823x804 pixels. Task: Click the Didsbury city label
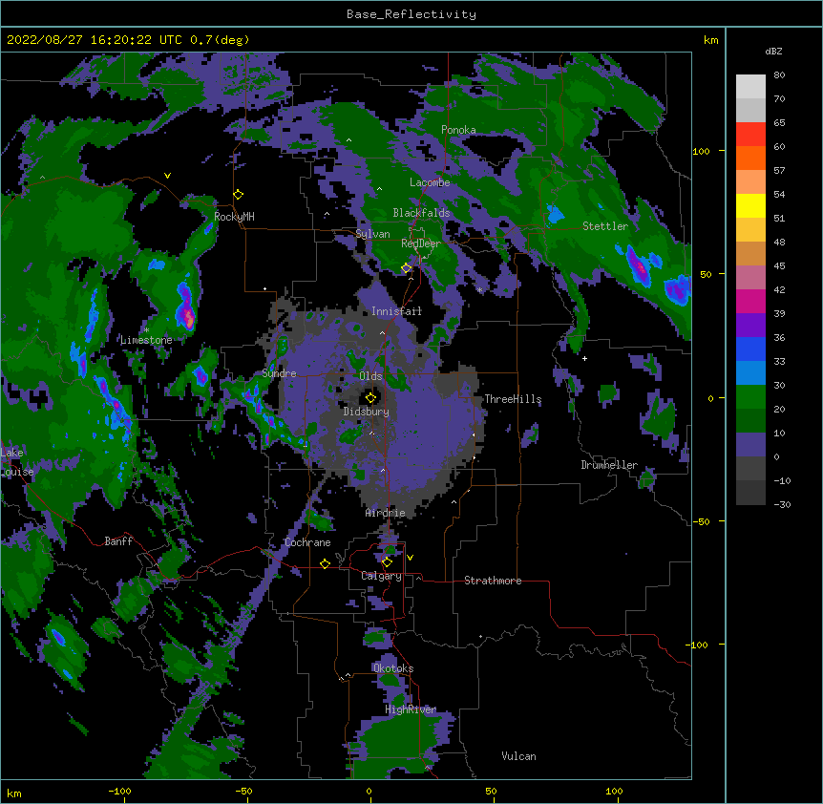(366, 412)
